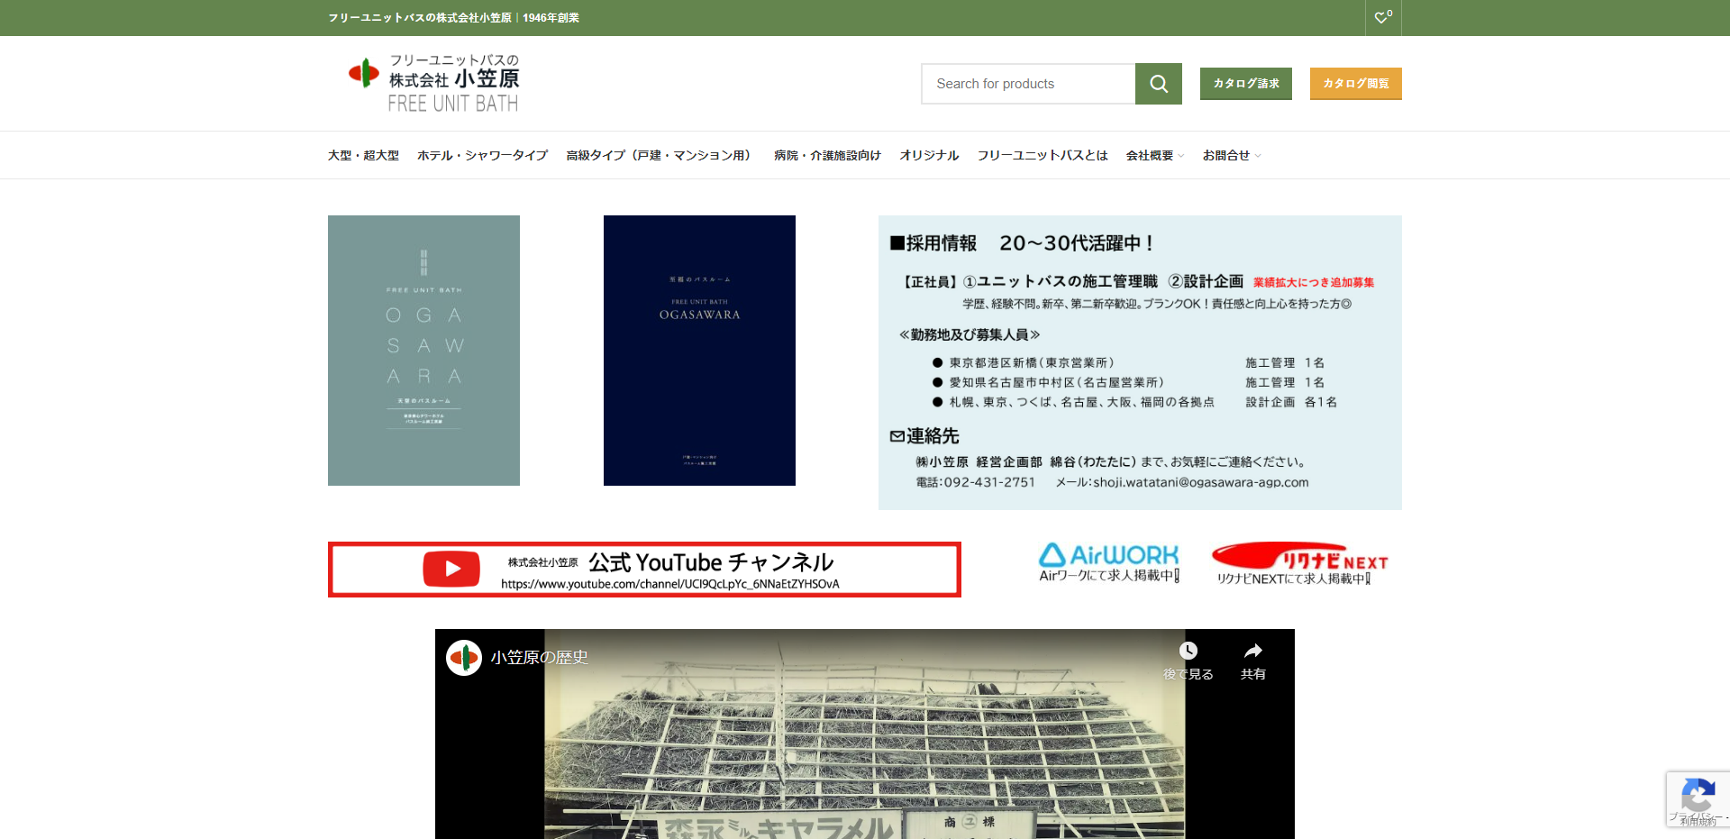Click the magnifier search button
The image size is (1730, 839).
(x=1158, y=84)
